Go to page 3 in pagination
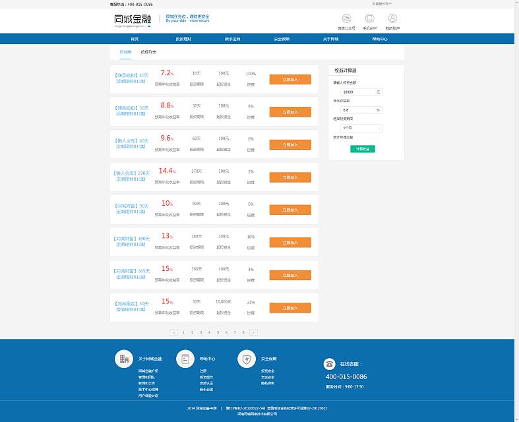This screenshot has width=519, height=422. pos(200,332)
